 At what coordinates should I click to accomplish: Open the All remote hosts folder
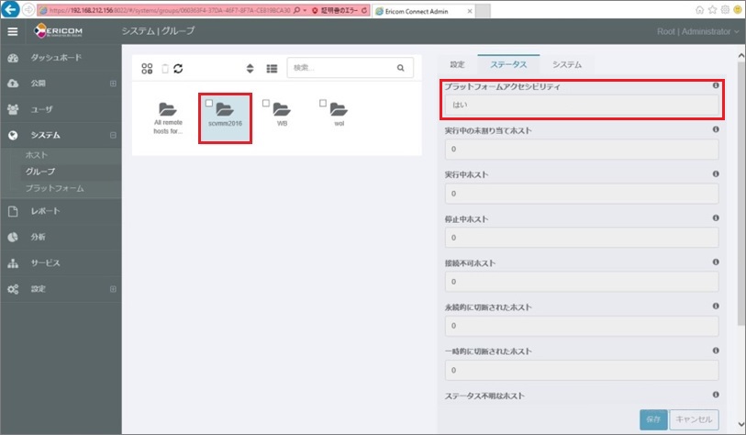[168, 109]
